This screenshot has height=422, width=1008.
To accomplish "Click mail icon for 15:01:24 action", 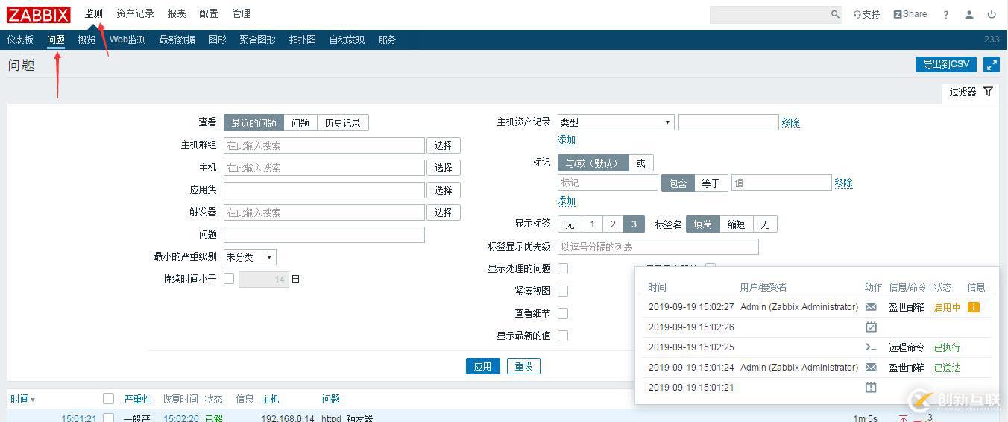I will [x=871, y=368].
